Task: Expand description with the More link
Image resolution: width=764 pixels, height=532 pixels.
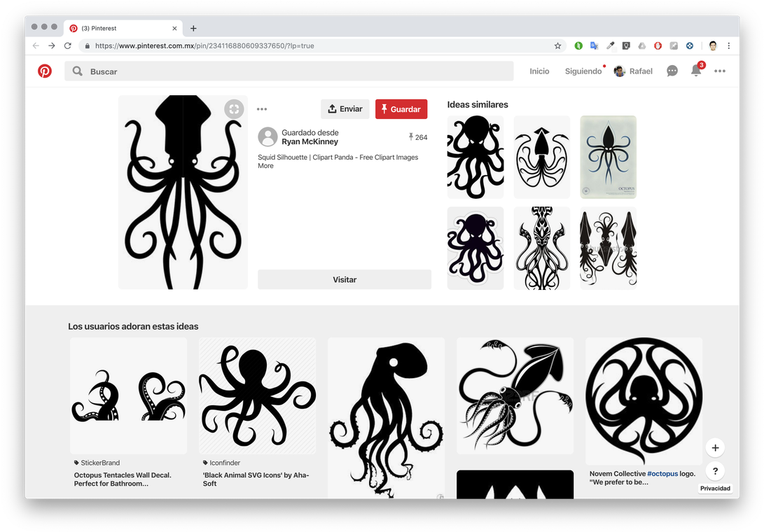Action: point(265,167)
